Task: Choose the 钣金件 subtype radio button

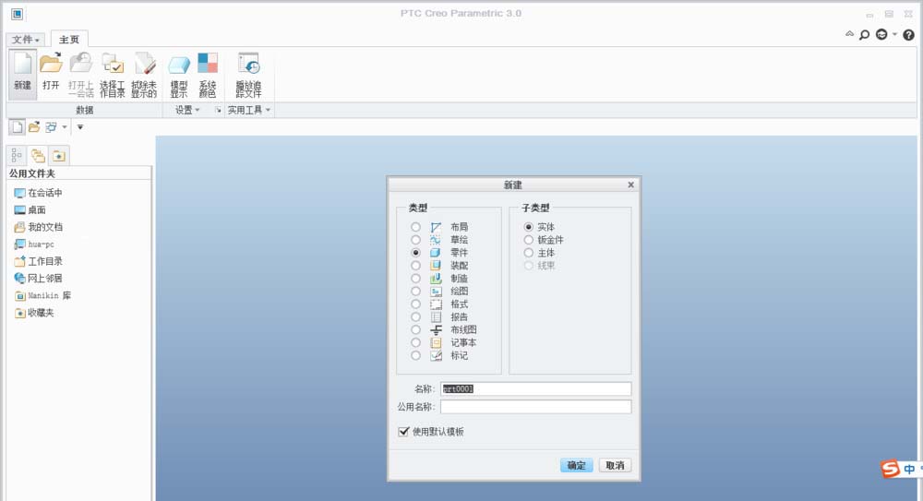Action: tap(529, 240)
